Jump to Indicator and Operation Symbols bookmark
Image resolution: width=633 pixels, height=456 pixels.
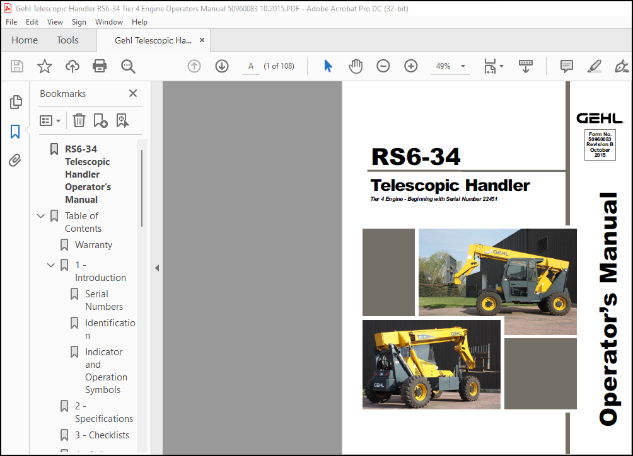tap(106, 371)
